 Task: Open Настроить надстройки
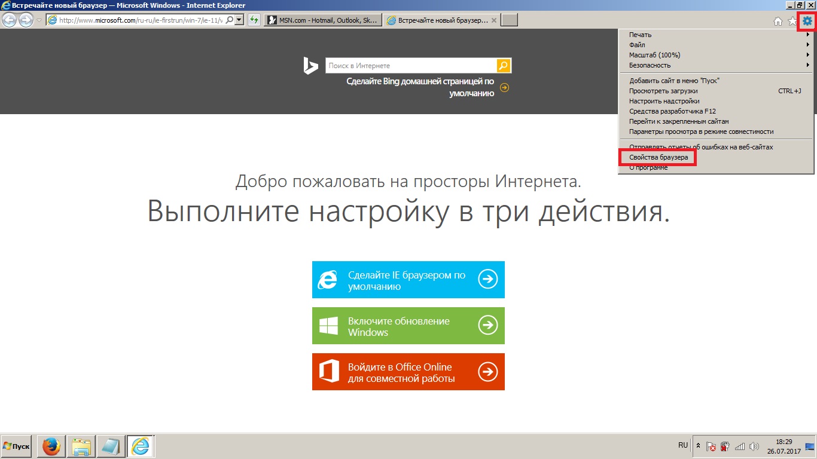pos(717,101)
